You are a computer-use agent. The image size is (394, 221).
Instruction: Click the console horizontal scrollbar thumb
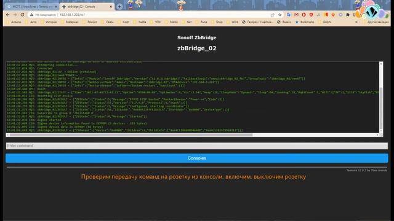[x=131, y=135]
